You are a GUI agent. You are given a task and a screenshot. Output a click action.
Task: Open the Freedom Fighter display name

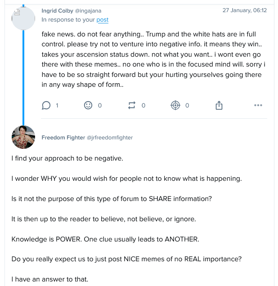(63, 138)
